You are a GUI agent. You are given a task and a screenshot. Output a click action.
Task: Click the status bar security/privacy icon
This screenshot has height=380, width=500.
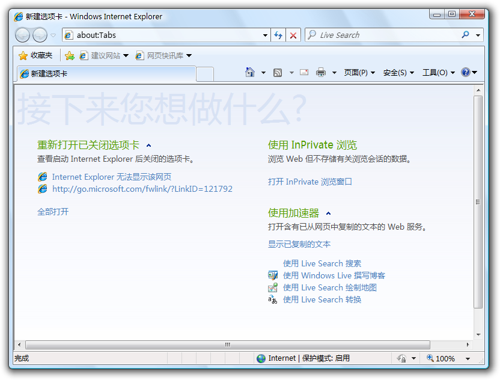[401, 358]
